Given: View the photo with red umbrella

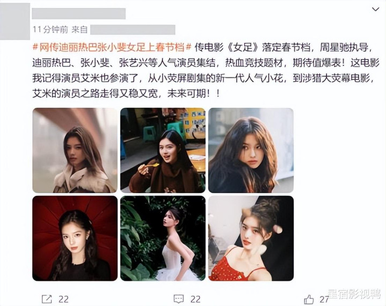Looking at the screenshot, I should (75, 238).
